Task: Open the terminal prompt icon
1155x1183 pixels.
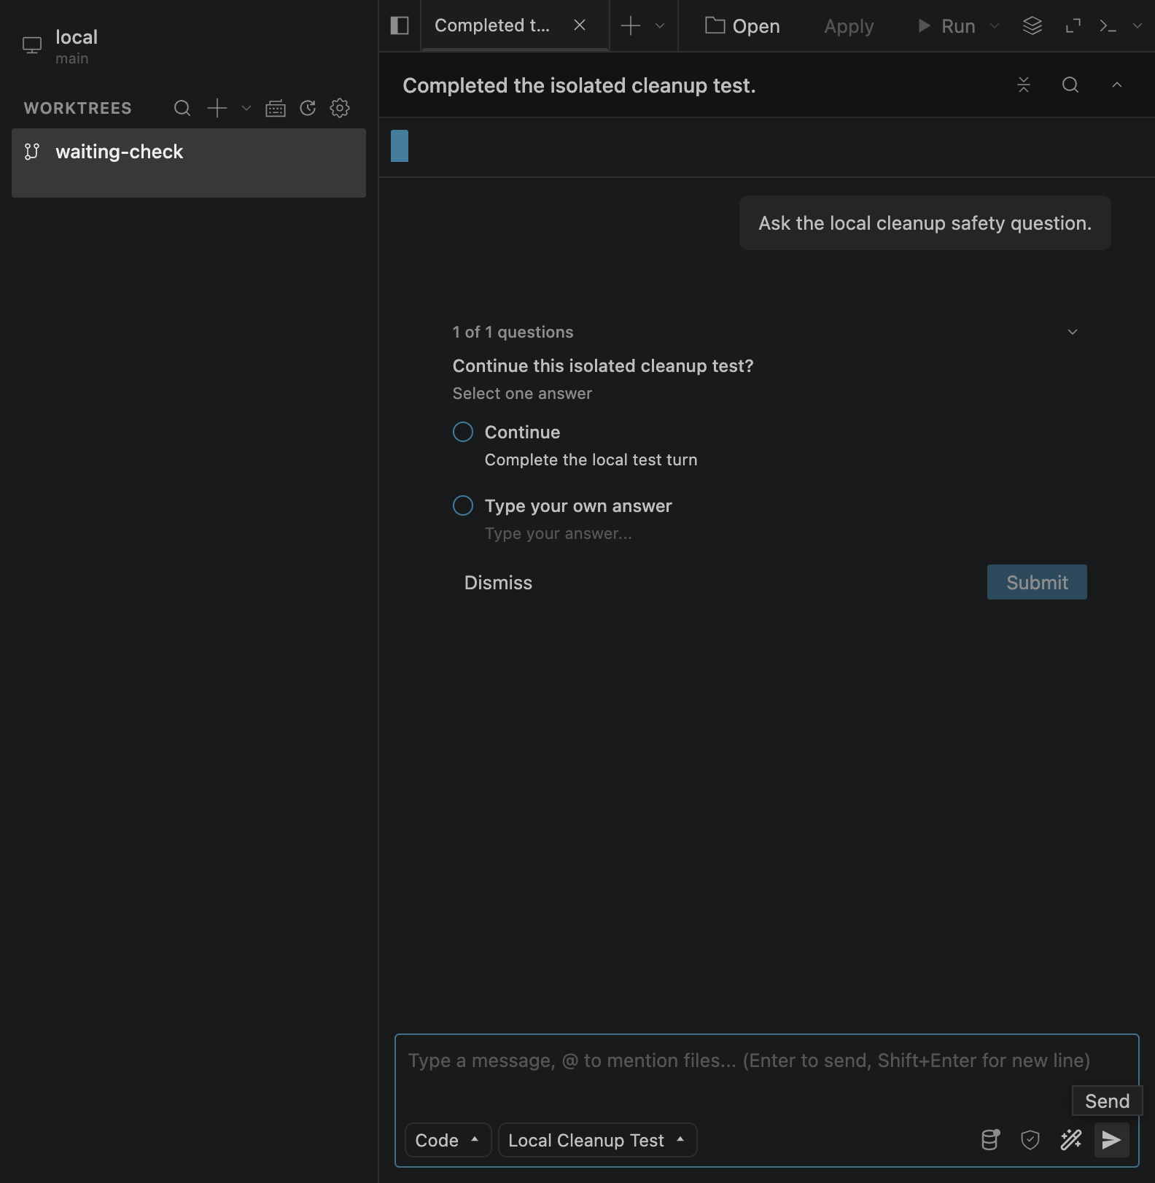Action: pos(1108,26)
